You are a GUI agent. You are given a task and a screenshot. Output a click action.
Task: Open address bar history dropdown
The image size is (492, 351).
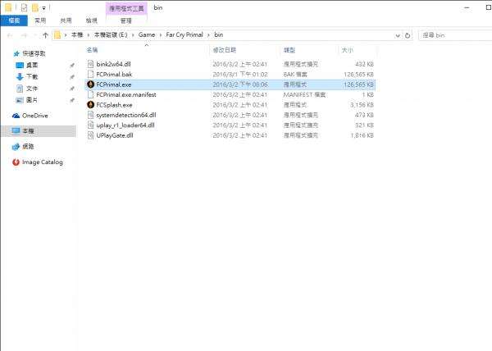coord(398,35)
